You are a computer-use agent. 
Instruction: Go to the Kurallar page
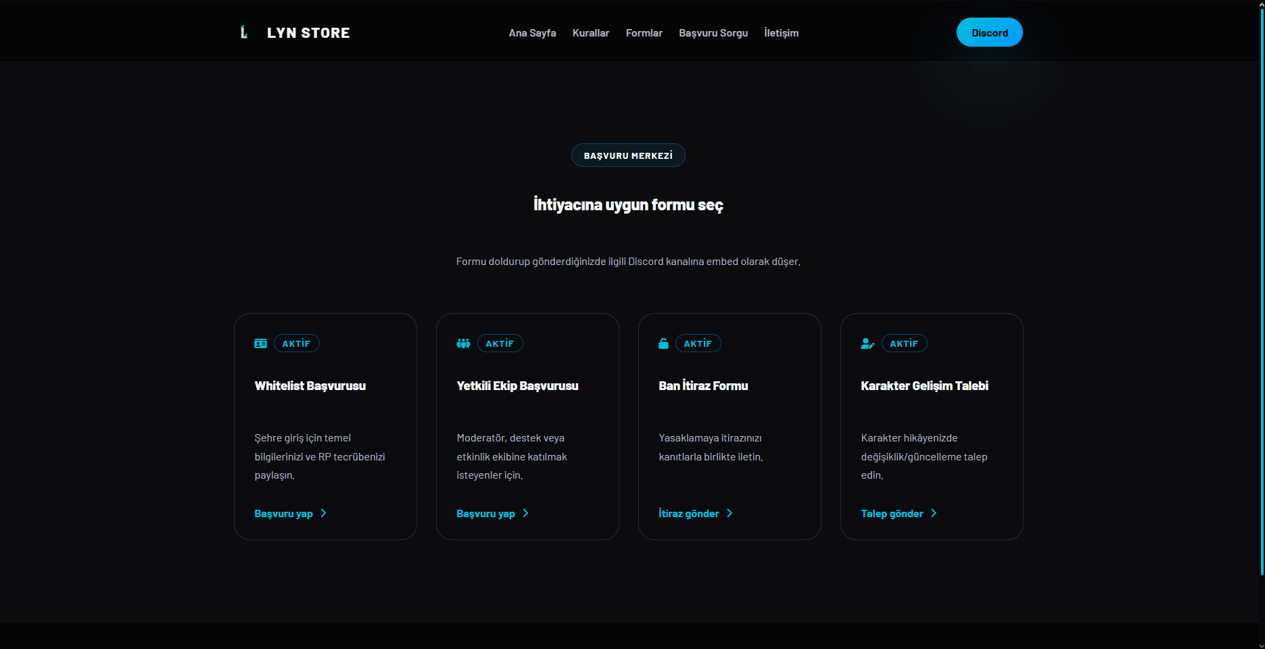(590, 33)
